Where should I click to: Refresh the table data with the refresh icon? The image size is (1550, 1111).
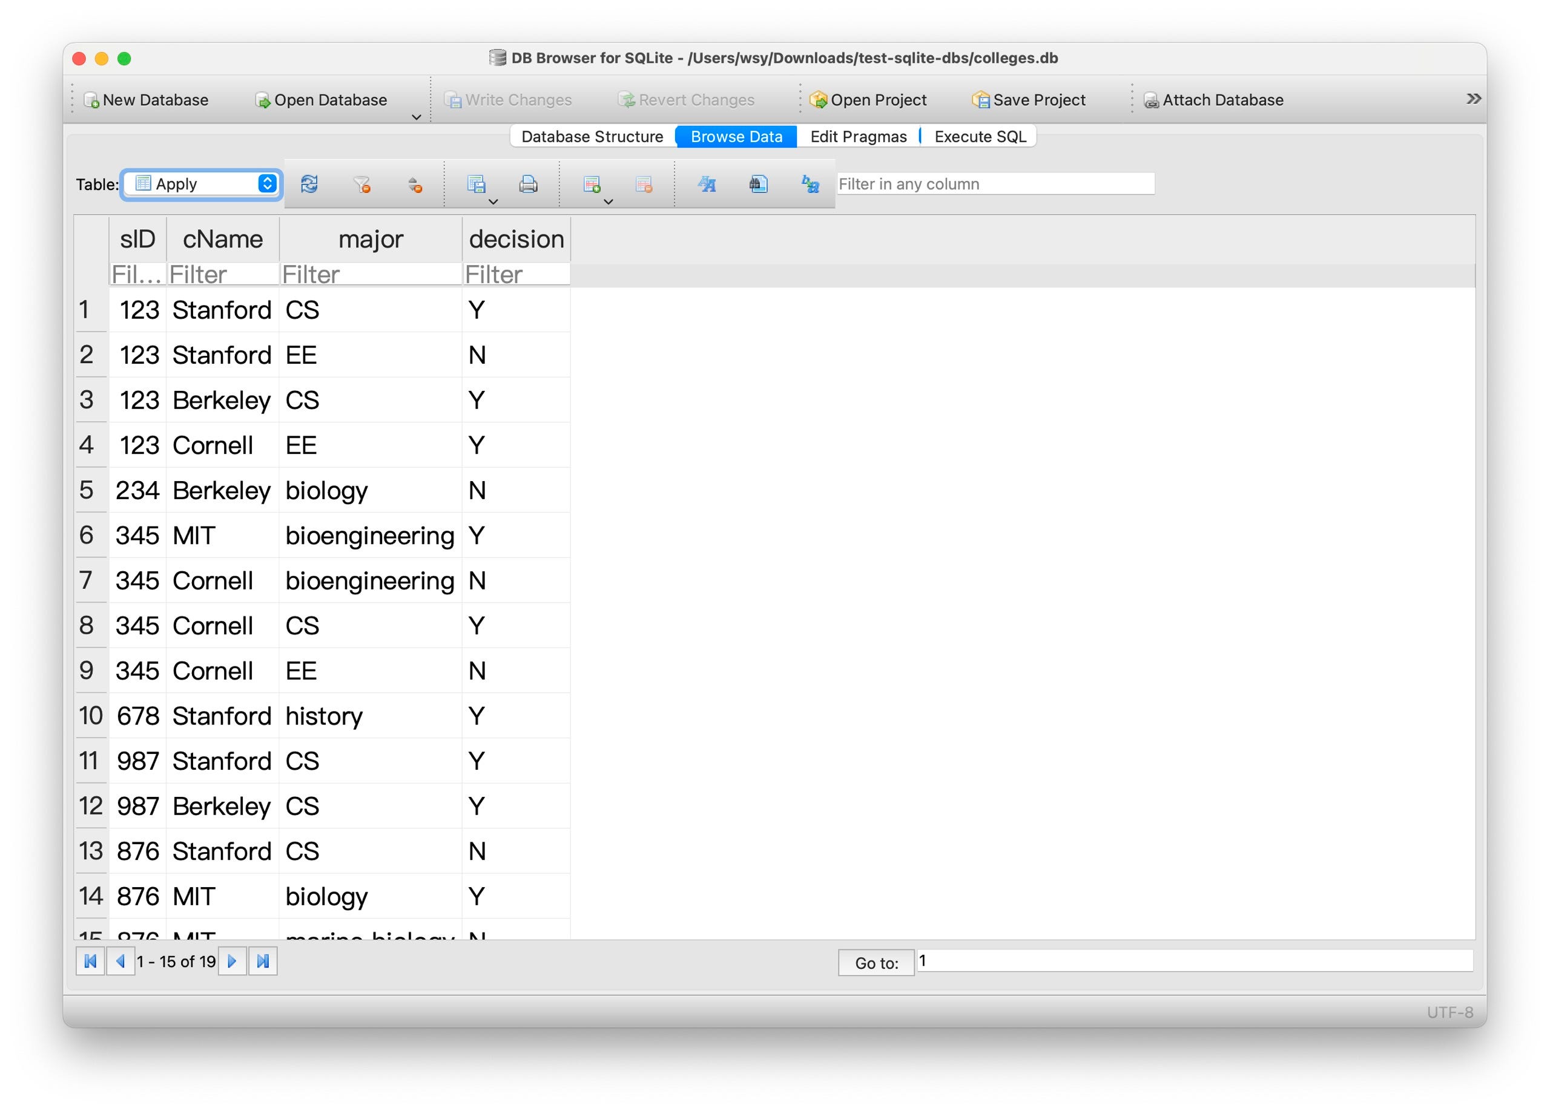pyautogui.click(x=309, y=184)
